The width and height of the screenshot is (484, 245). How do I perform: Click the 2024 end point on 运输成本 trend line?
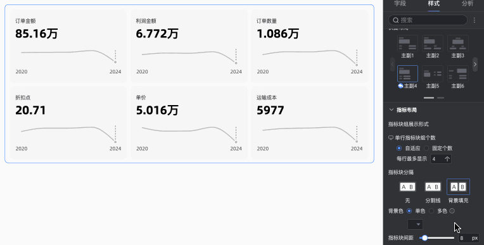tap(357, 142)
